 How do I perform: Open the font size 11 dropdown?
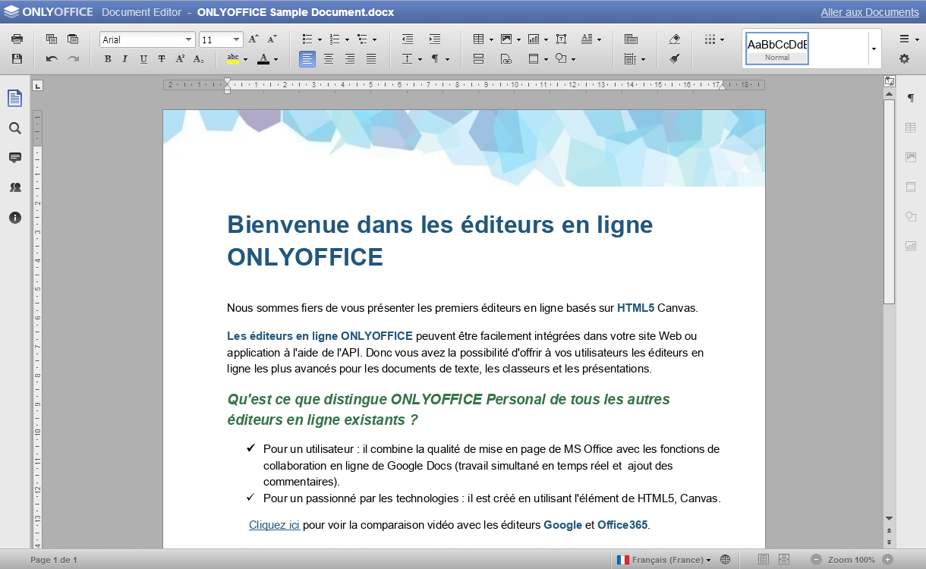pos(237,39)
